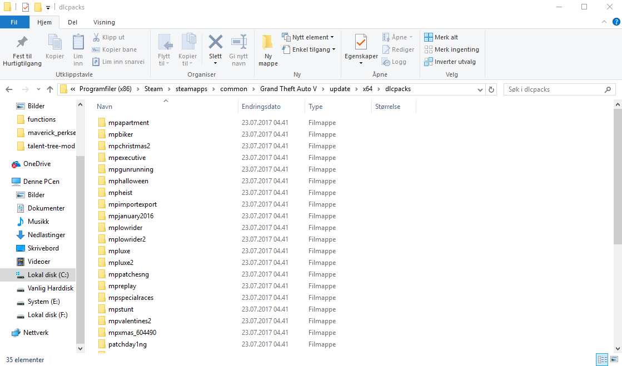Viewport: 622px width, 366px height.
Task: Open the Fil menu tab
Action: coord(14,22)
